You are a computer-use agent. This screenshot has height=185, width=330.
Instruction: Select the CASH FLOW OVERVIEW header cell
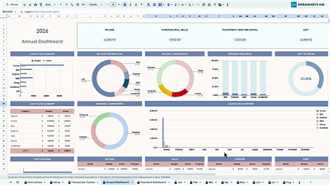point(236,104)
